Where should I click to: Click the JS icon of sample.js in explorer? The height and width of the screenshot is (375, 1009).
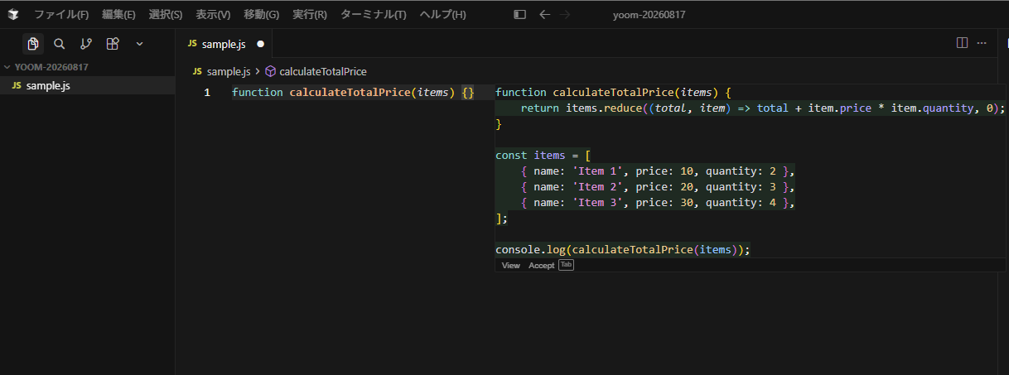[17, 85]
